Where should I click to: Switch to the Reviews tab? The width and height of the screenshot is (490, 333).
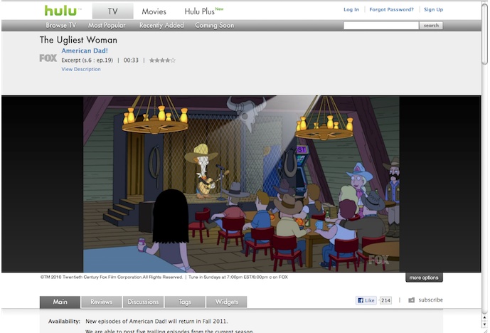(101, 302)
